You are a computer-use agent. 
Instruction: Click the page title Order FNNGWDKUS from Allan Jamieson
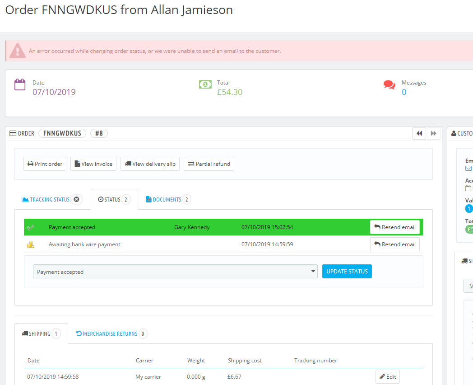tap(119, 10)
